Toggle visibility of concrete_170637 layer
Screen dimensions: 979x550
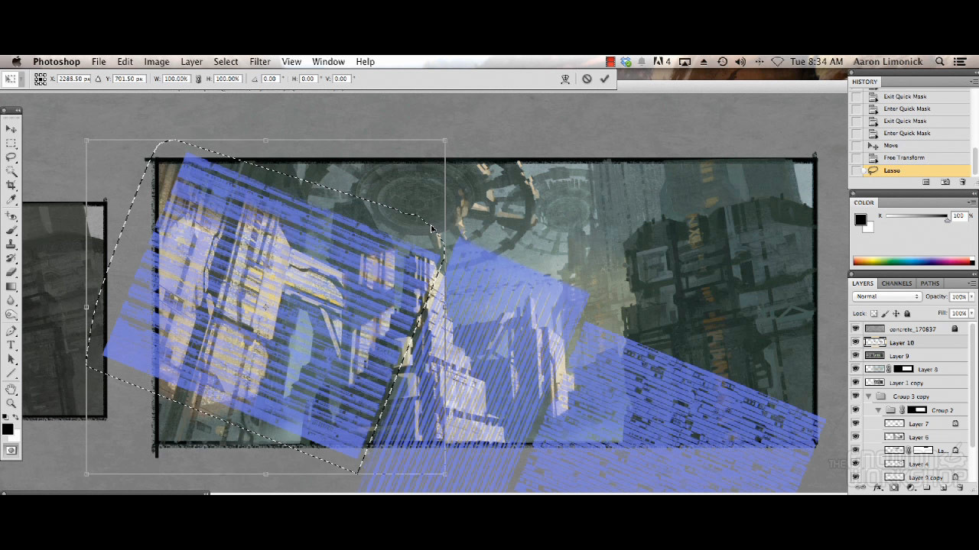point(856,329)
